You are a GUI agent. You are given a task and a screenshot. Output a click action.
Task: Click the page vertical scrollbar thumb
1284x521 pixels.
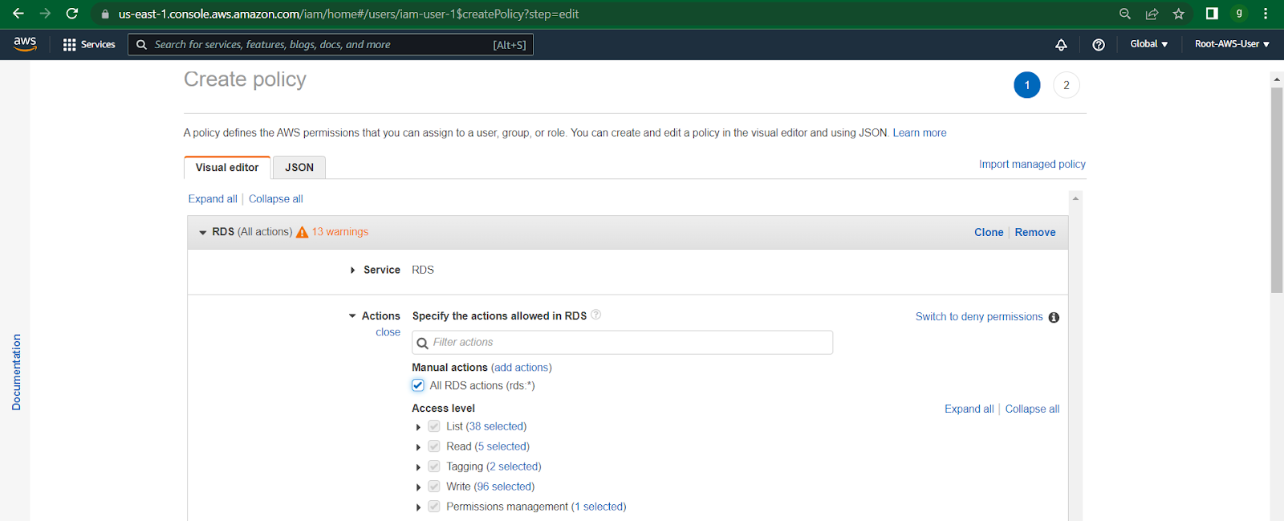(1277, 190)
